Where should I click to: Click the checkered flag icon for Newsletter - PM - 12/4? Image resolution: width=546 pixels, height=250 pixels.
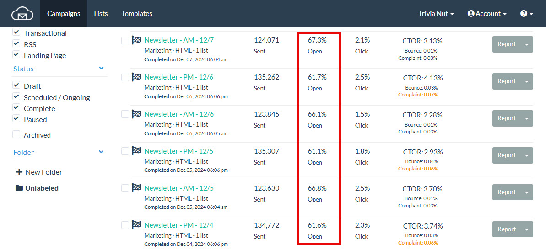[136, 225]
